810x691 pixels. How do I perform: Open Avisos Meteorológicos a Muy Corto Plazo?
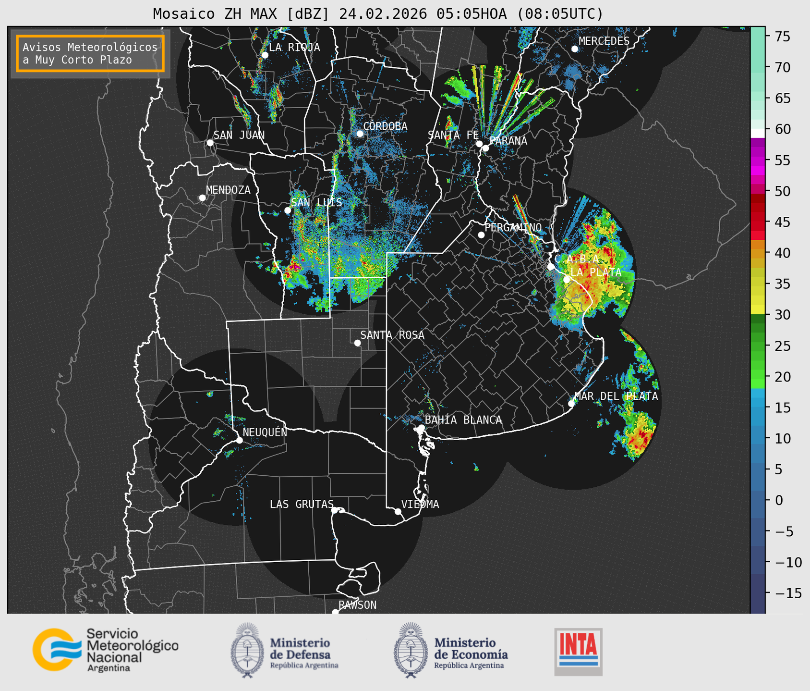[90, 53]
